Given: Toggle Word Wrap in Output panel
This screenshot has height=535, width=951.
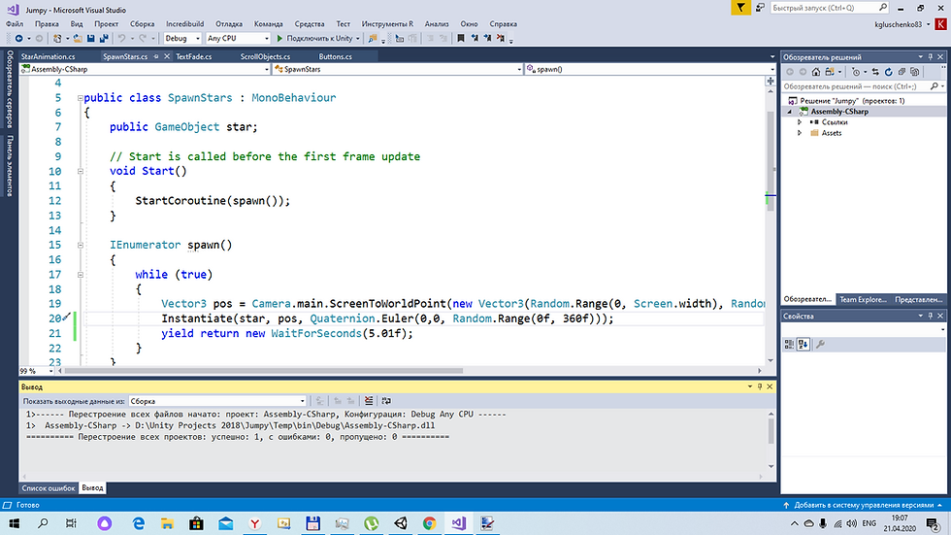Looking at the screenshot, I should pyautogui.click(x=386, y=401).
